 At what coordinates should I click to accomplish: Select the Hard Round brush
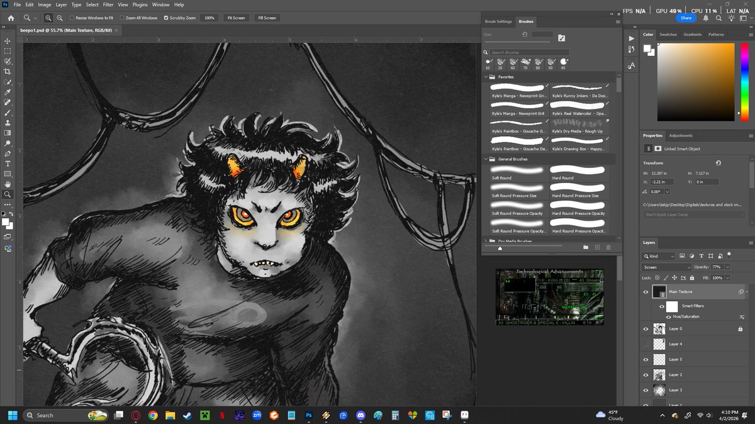579,172
